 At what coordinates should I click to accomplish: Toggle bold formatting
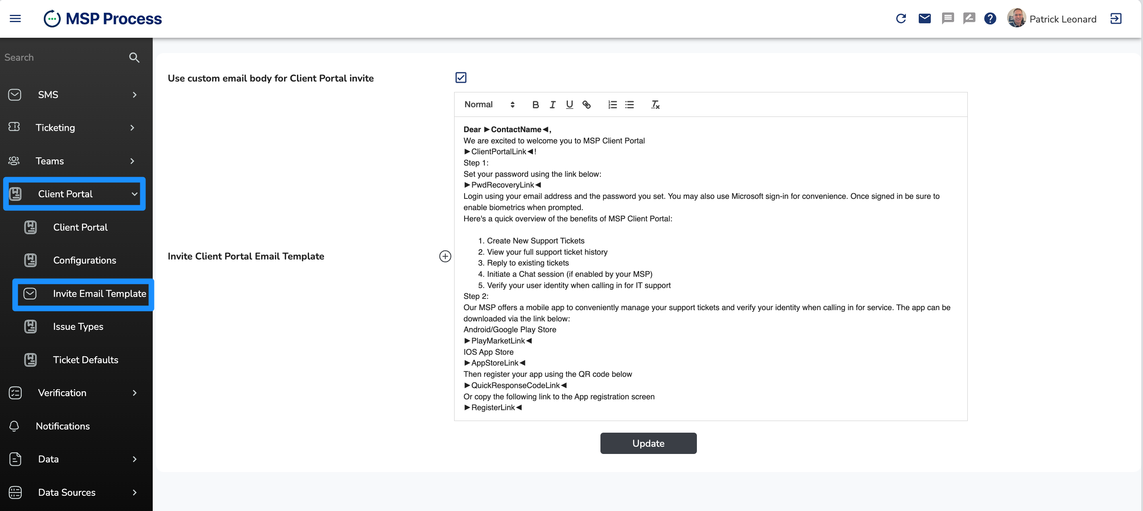tap(535, 105)
